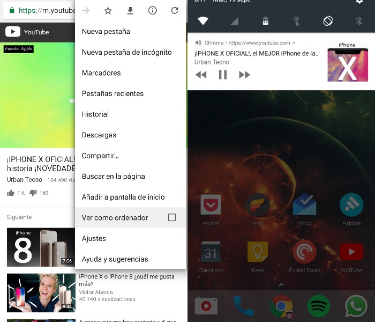The width and height of the screenshot is (375, 322).
Task: Bookmark page with the star icon
Action: point(108,11)
